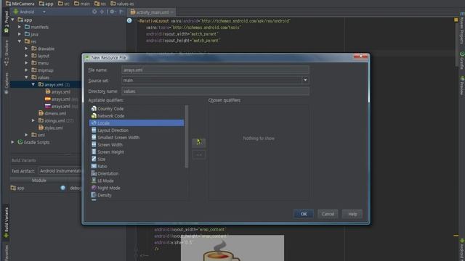The image size is (465, 261).
Task: Expand the strings.xml group node
Action: coord(33,120)
